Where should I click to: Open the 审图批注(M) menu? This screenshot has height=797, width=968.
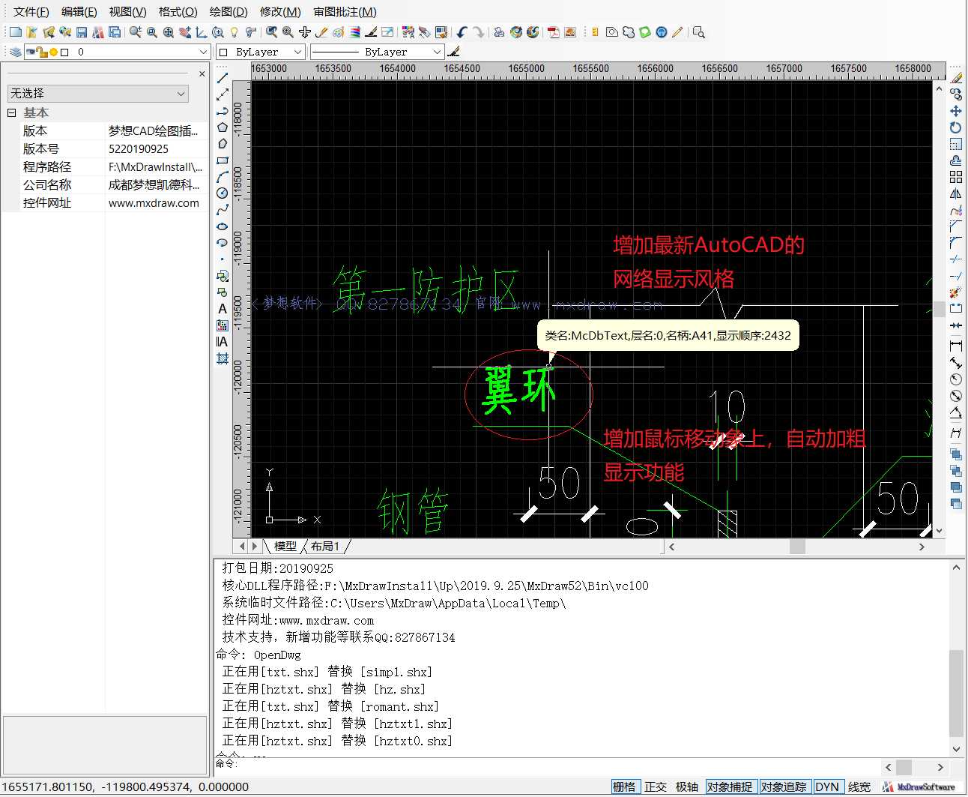pos(345,12)
